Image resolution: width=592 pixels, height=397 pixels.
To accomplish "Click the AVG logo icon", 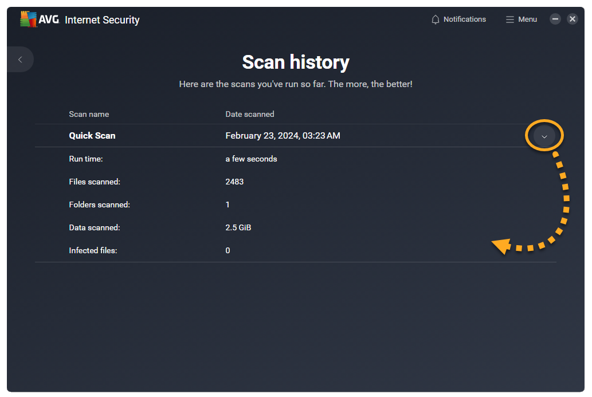I will [x=29, y=19].
